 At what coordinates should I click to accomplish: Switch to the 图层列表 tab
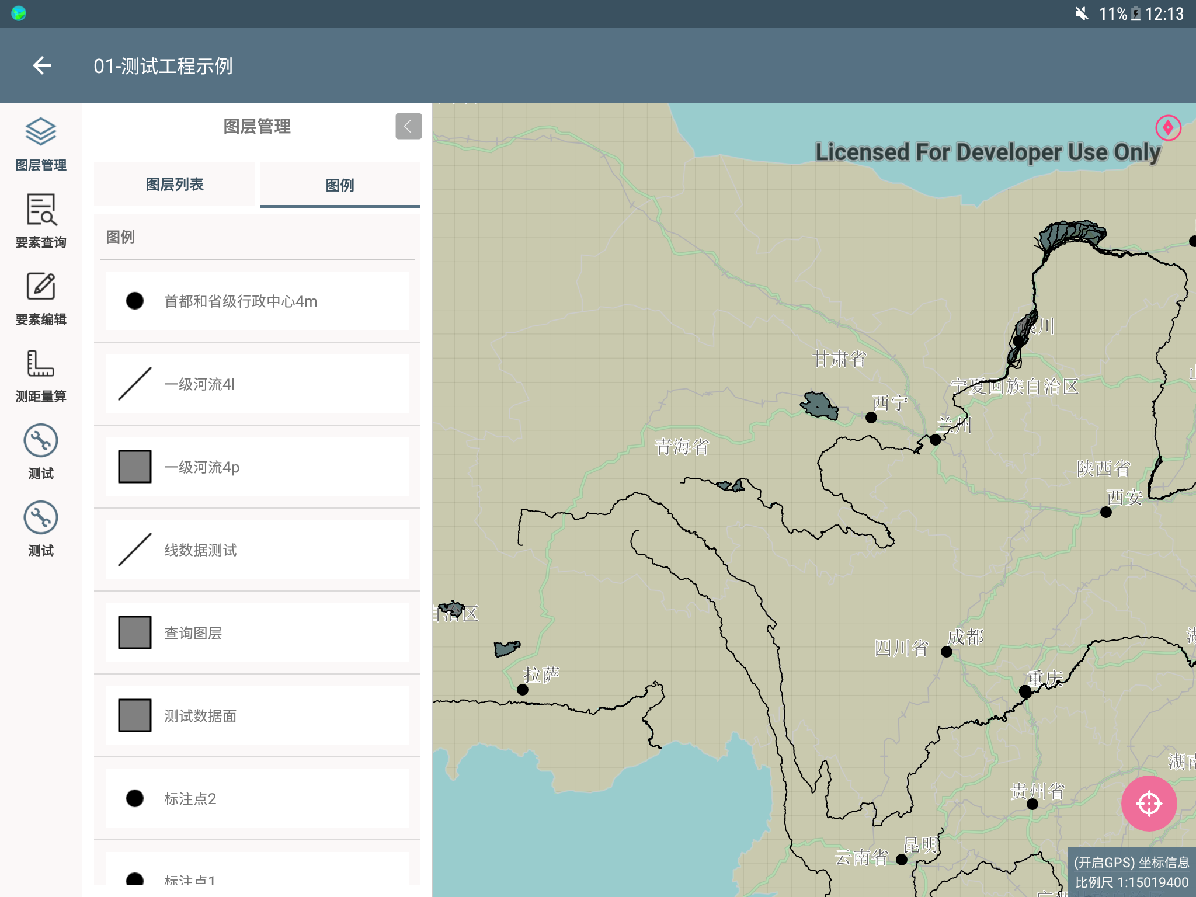point(175,185)
